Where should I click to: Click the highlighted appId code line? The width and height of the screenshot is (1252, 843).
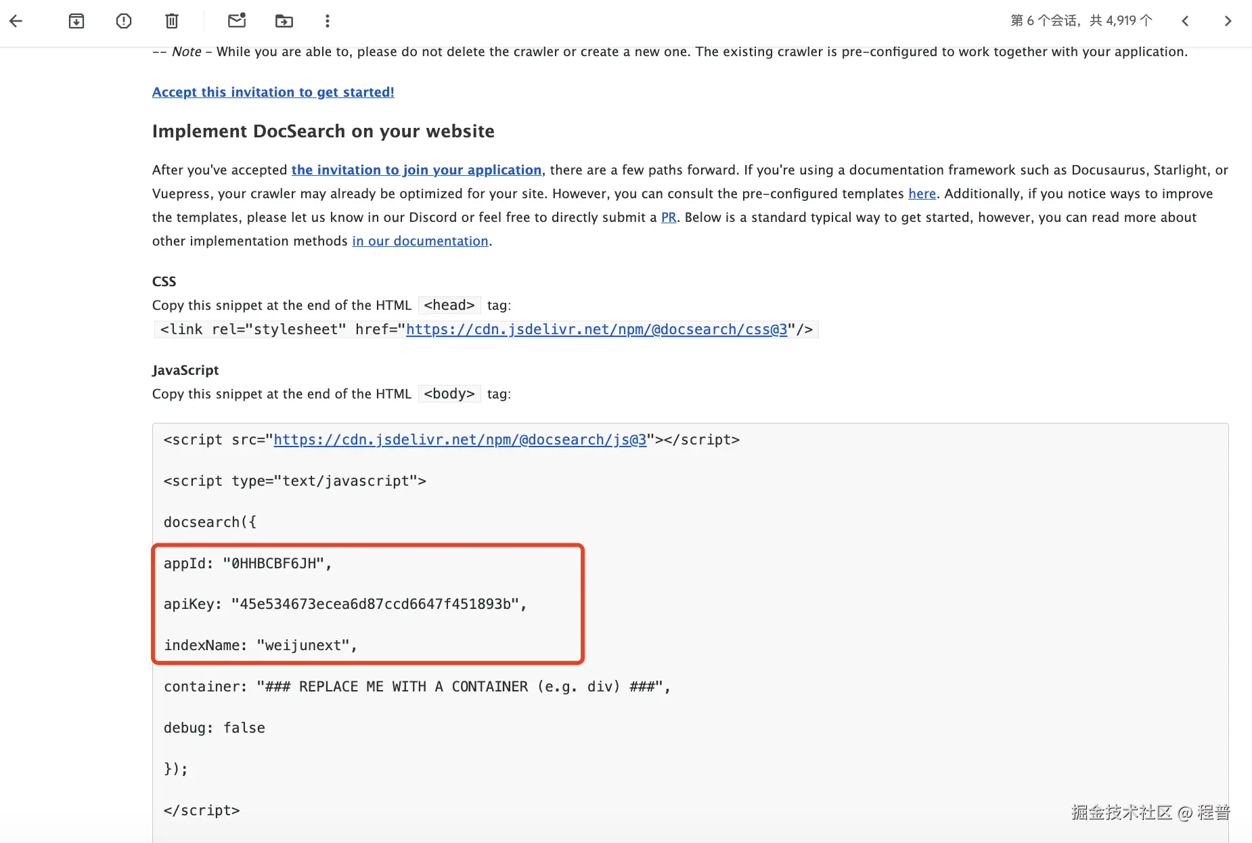point(247,563)
